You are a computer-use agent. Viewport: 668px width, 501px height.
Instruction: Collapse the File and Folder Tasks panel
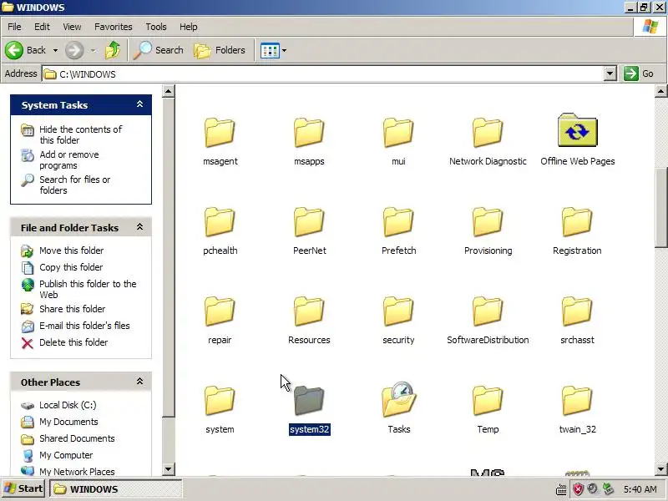click(x=139, y=227)
